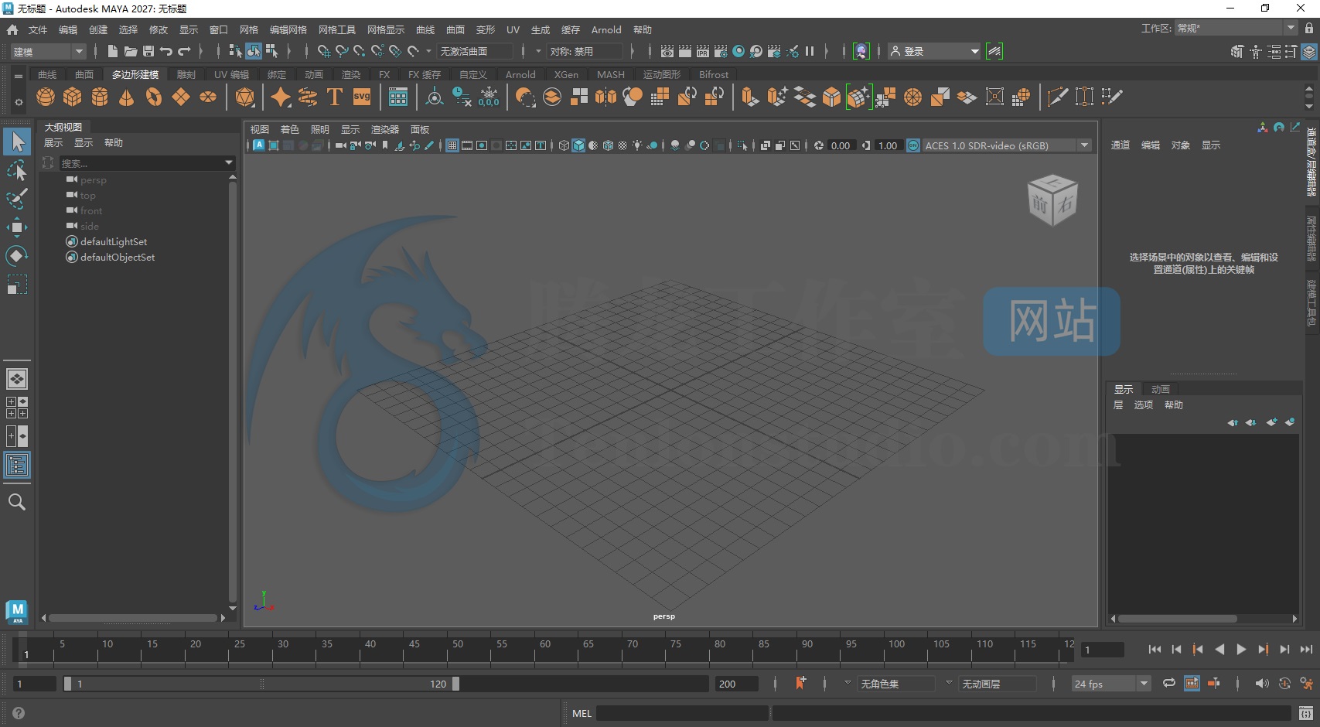Viewport: 1320px width, 727px height.
Task: Create a polygon cube from the shelf
Action: (72, 97)
